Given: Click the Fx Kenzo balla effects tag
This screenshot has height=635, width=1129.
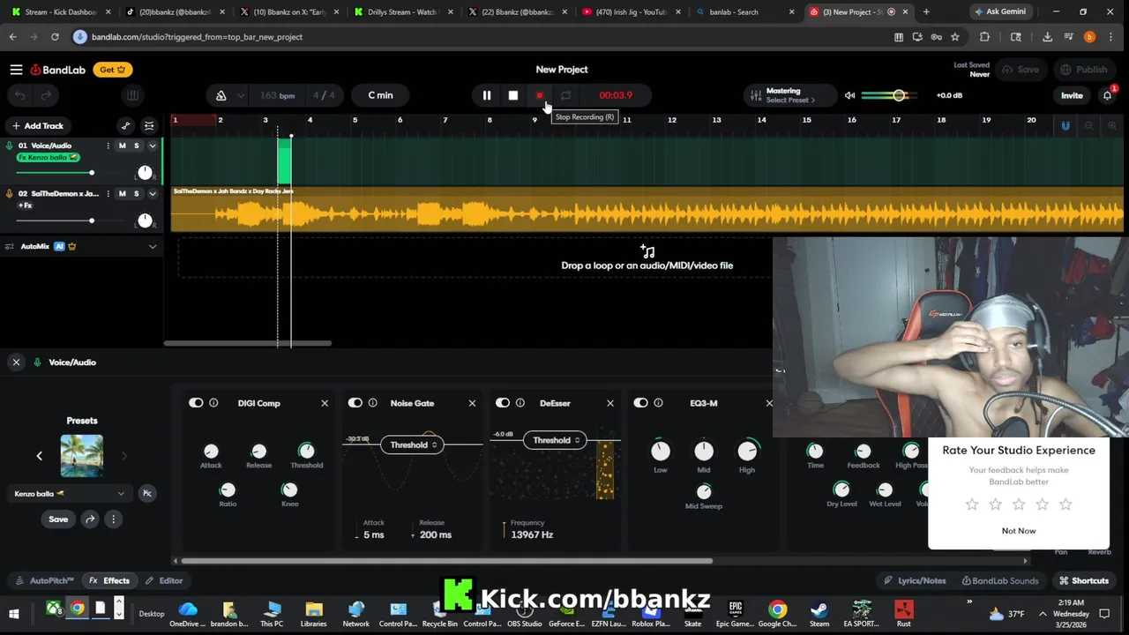Looking at the screenshot, I should click(48, 158).
